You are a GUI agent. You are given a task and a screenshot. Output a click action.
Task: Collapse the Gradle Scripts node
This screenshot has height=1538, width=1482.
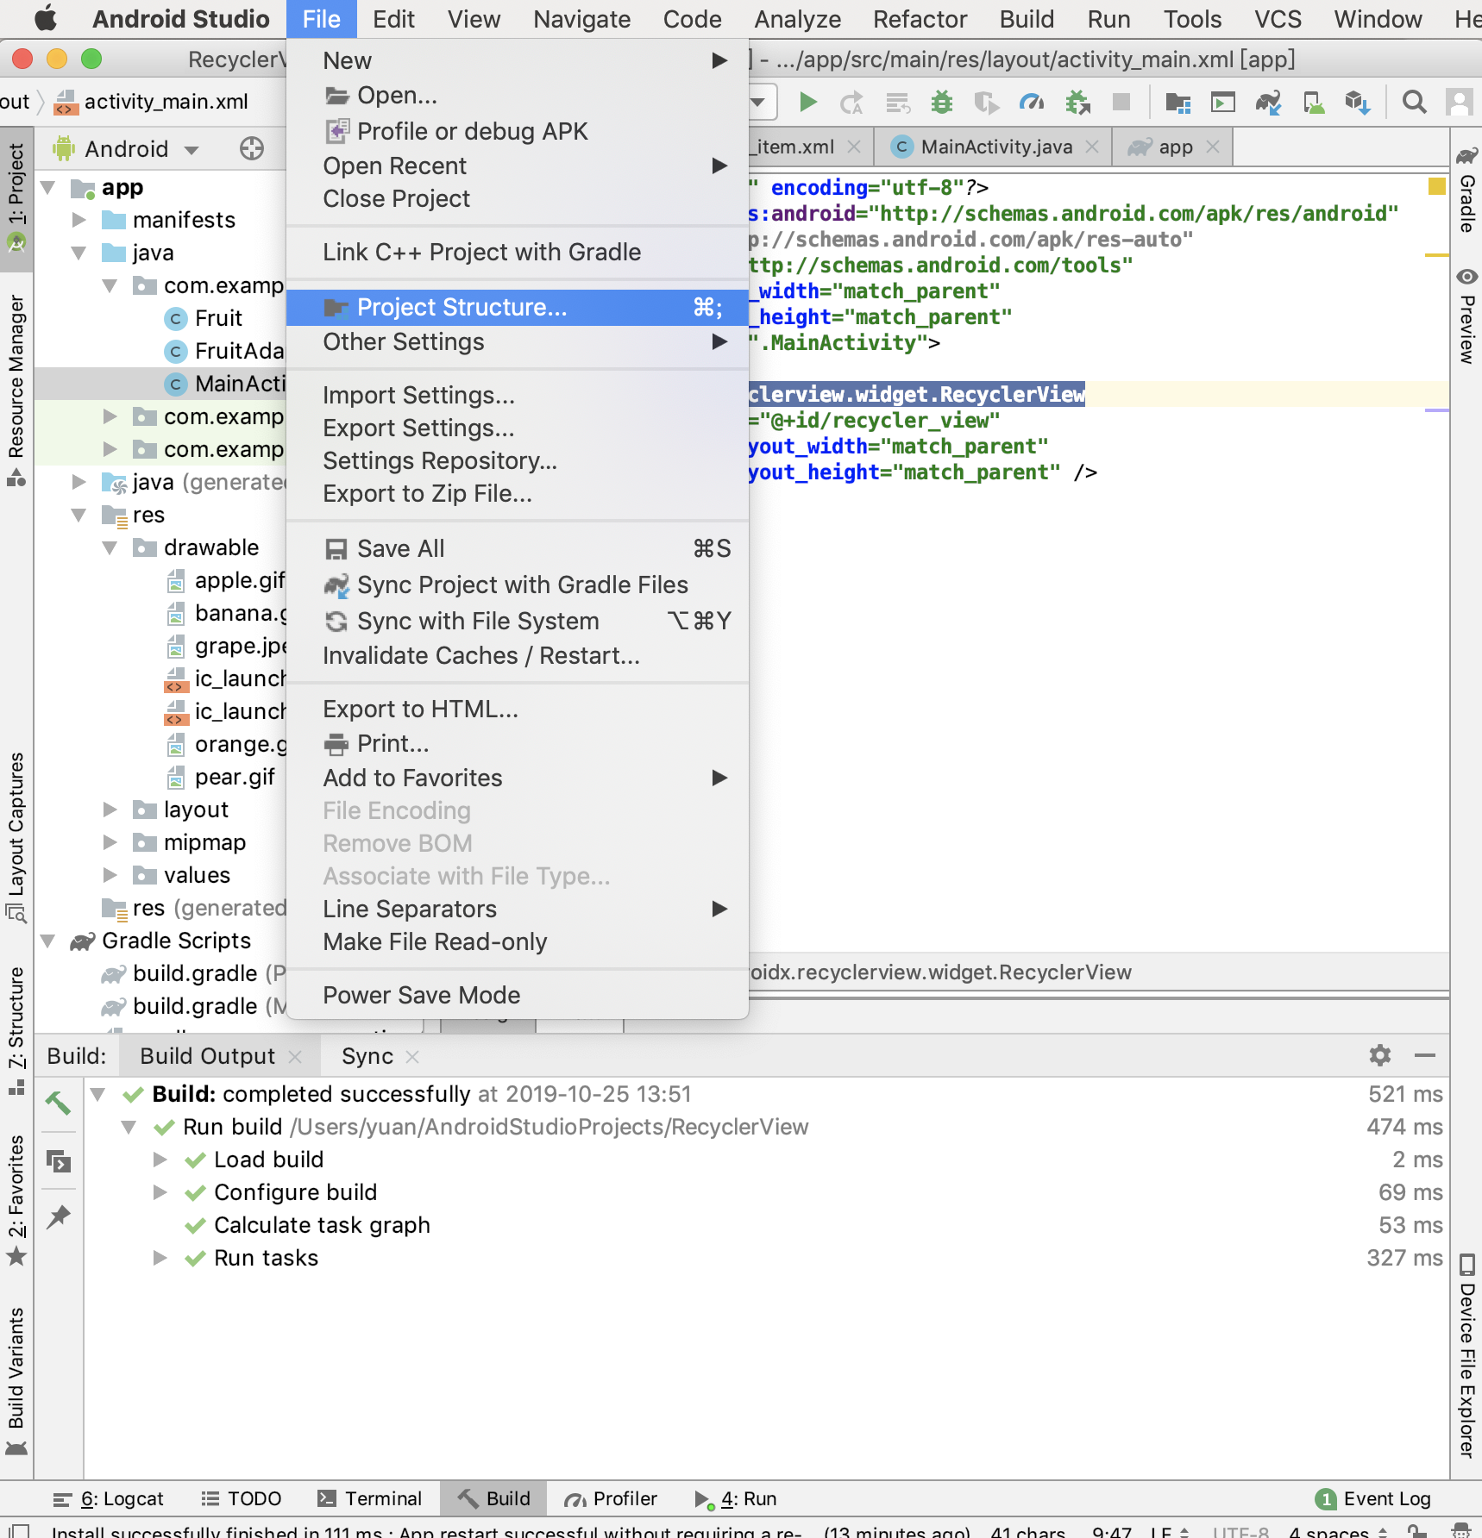point(48,941)
